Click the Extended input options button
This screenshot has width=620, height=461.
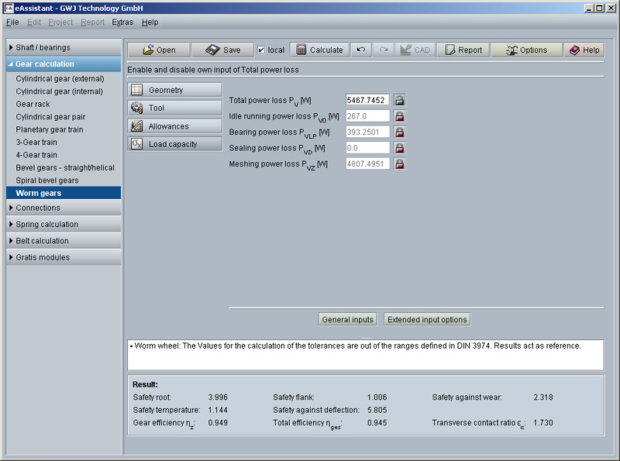pos(427,319)
